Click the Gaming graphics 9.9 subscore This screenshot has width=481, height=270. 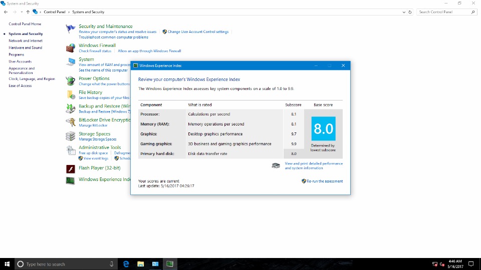[294, 144]
